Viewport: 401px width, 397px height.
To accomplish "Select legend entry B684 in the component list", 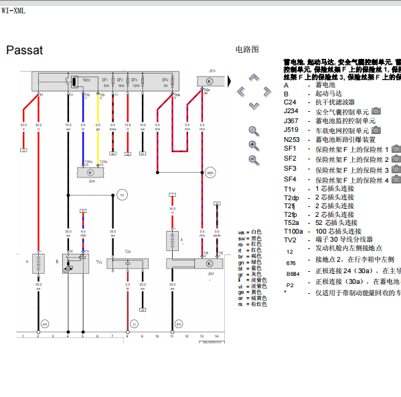I will click(293, 274).
